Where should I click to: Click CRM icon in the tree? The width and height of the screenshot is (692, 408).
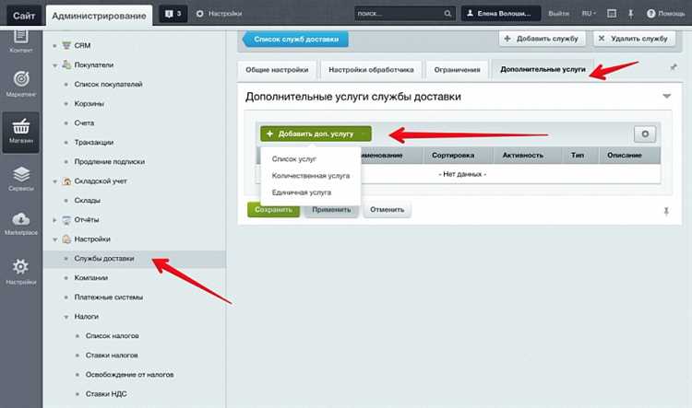pyautogui.click(x=66, y=45)
